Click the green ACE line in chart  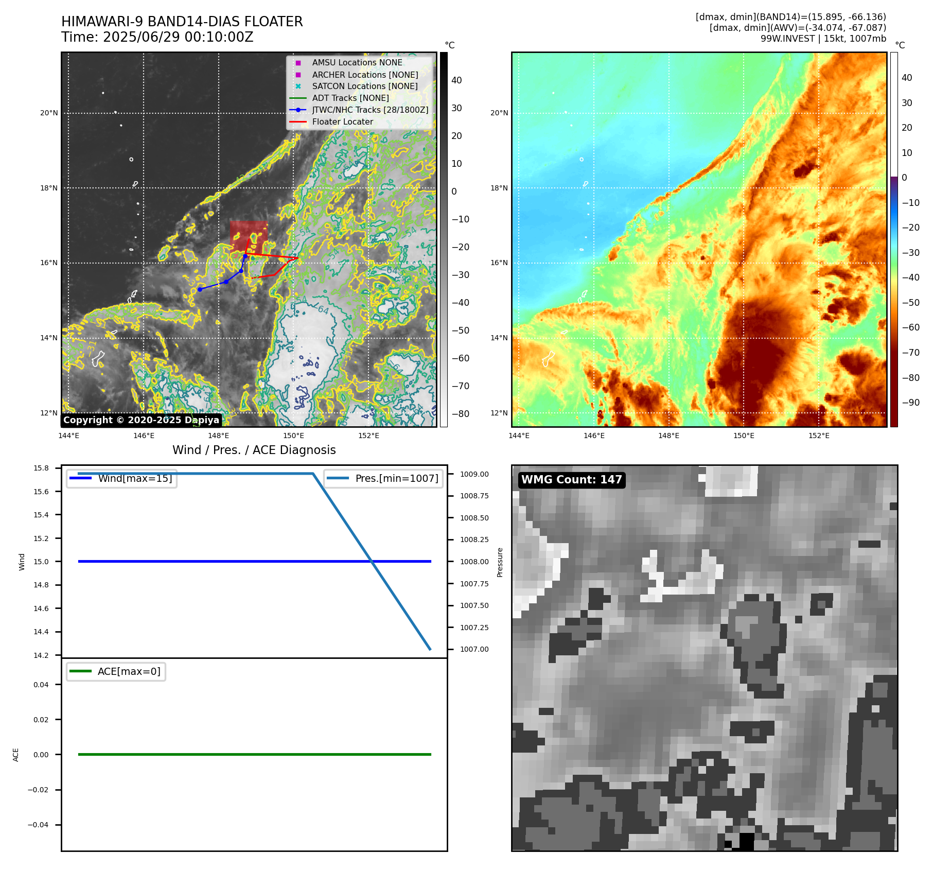(254, 754)
